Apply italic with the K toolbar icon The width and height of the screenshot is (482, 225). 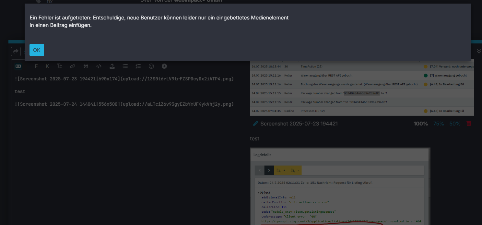(47, 66)
